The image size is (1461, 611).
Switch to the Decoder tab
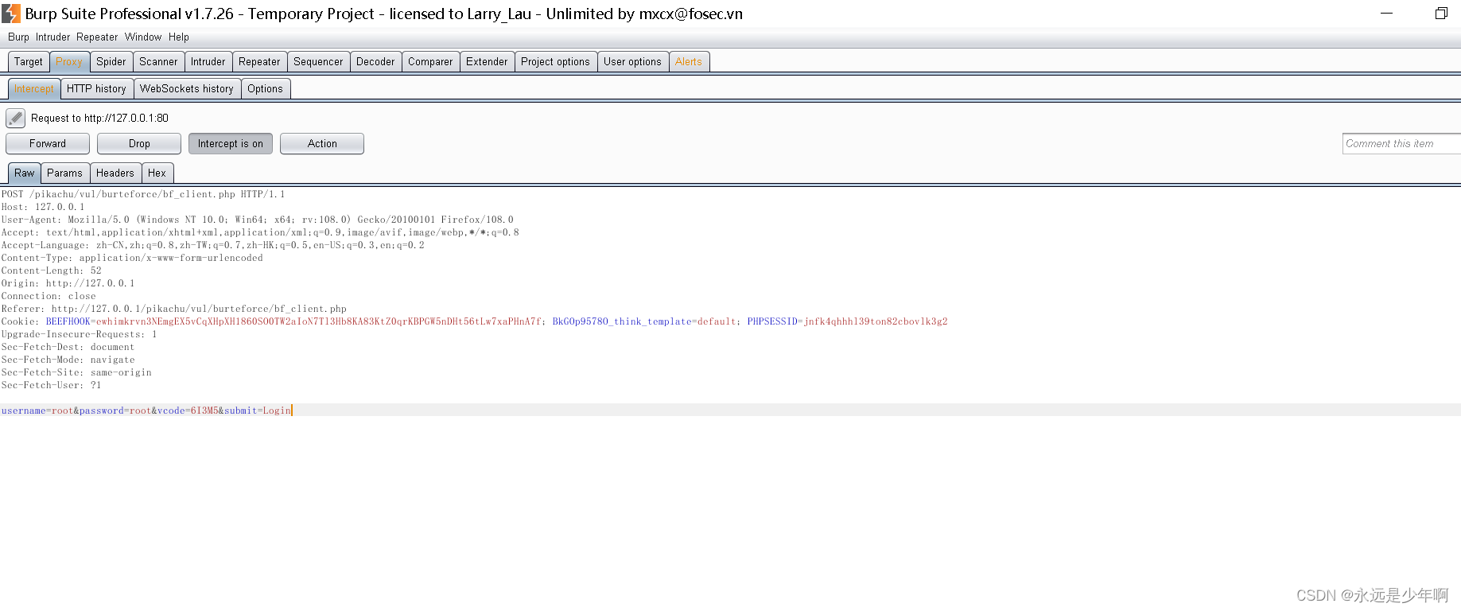(375, 62)
